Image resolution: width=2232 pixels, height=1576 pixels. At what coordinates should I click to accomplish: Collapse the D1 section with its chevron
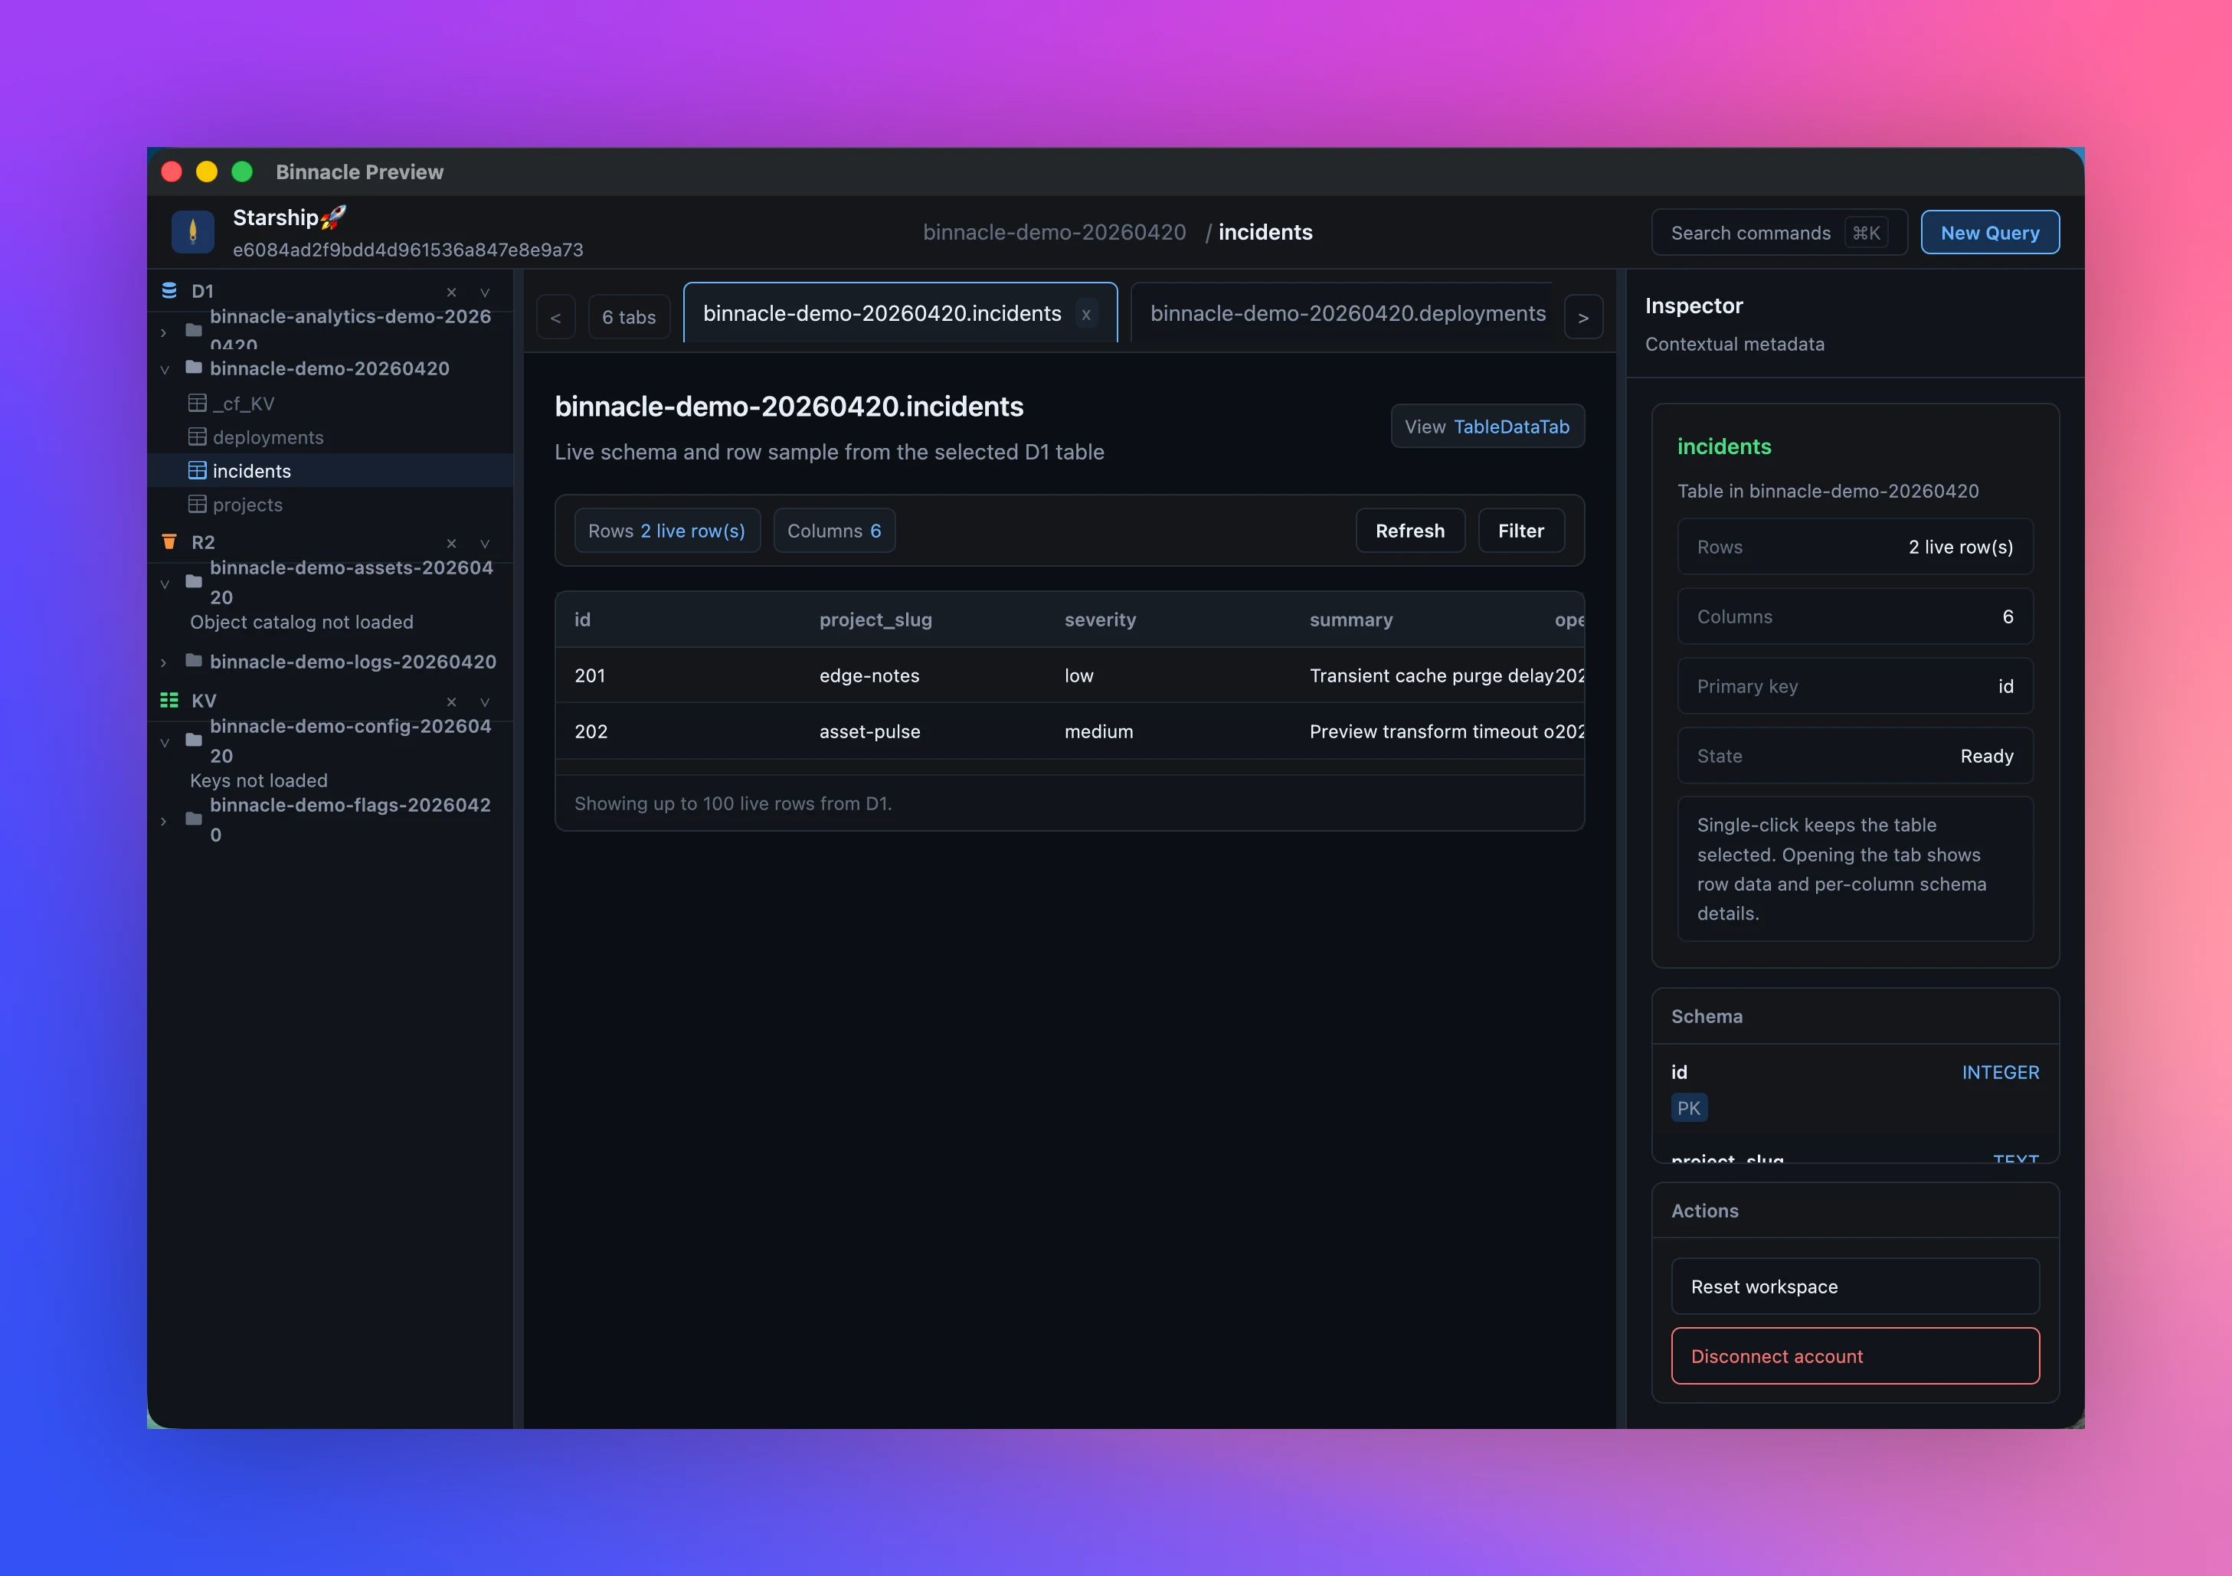(x=485, y=293)
